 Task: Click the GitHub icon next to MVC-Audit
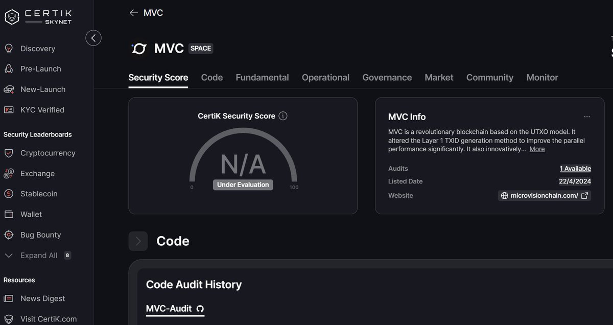coord(200,309)
